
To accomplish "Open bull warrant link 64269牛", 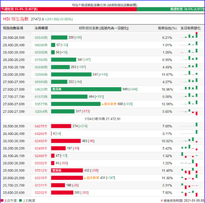I will click(x=41, y=134).
